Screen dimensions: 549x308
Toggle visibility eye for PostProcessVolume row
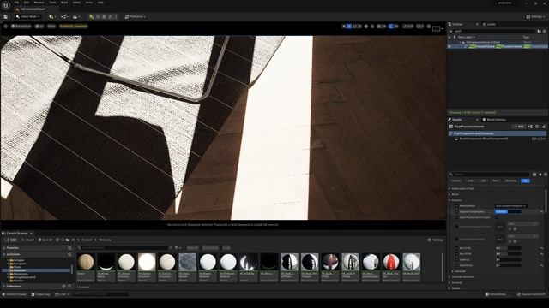[449, 46]
